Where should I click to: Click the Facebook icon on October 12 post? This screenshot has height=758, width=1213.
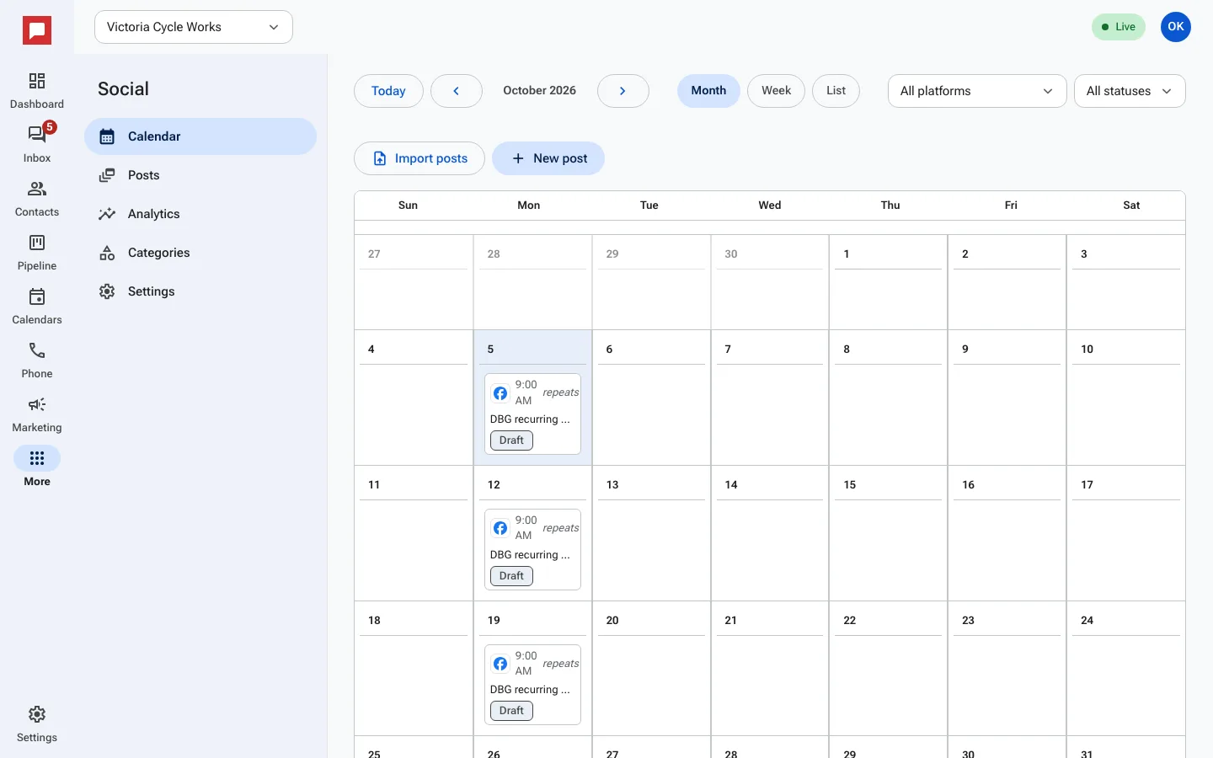tap(500, 528)
